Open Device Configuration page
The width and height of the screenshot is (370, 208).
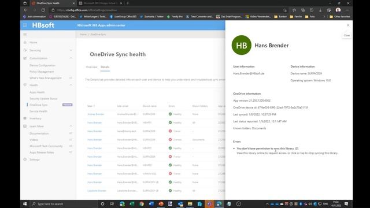click(42, 65)
